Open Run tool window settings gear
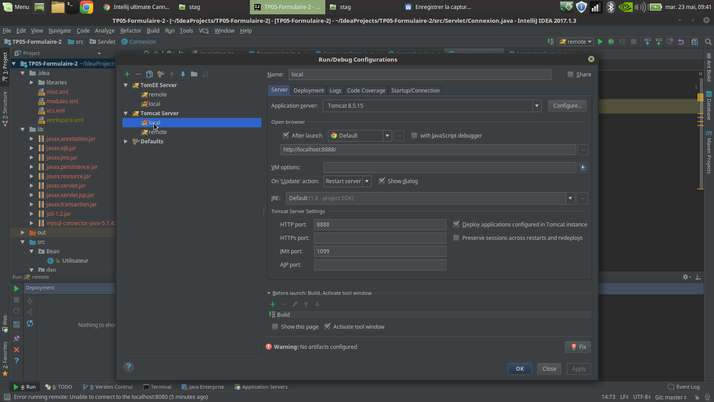 [686, 277]
